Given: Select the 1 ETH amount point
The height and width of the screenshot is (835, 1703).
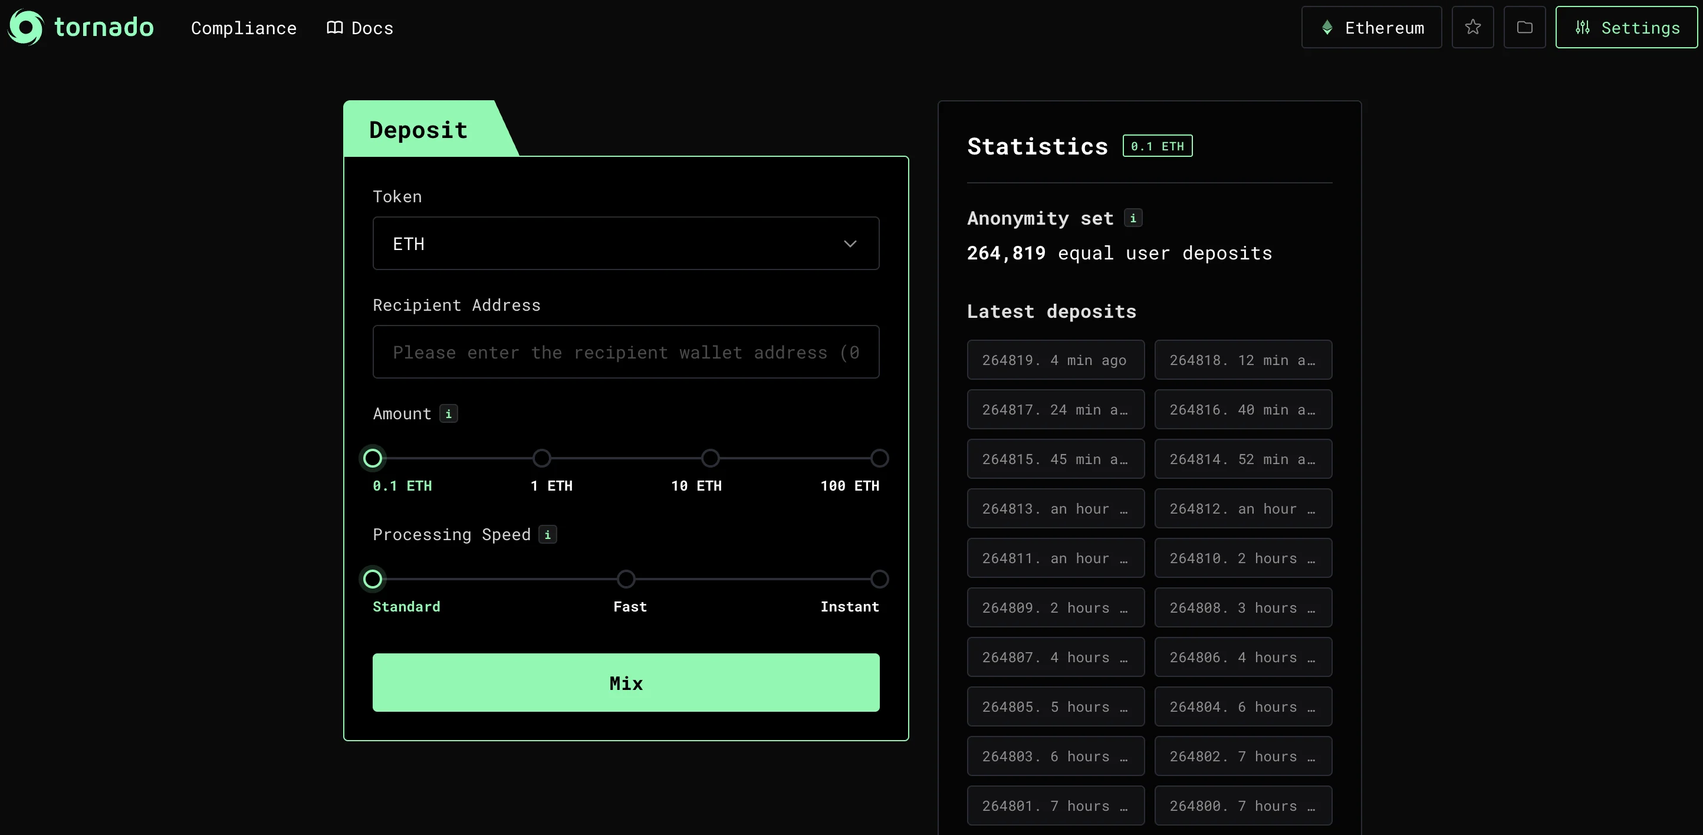Looking at the screenshot, I should (x=541, y=458).
